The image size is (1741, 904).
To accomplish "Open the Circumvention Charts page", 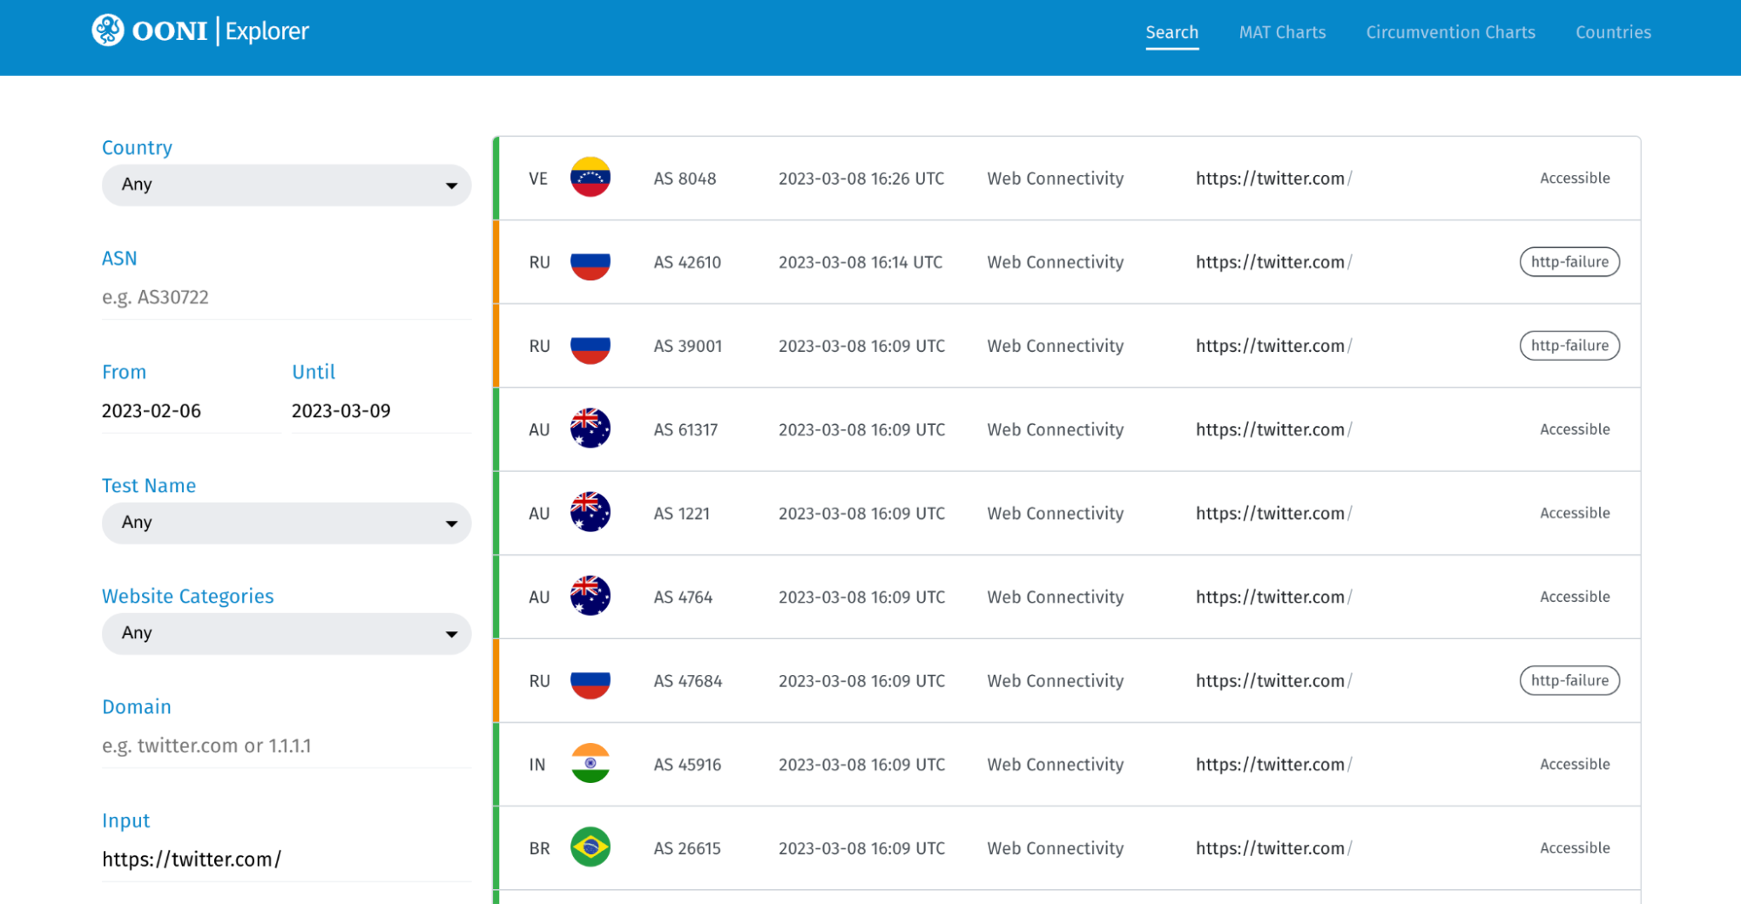I will (x=1450, y=32).
